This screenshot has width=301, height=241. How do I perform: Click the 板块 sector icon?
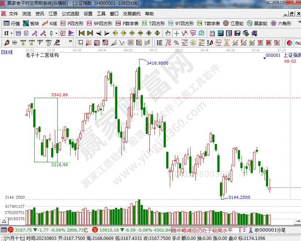coord(31,23)
